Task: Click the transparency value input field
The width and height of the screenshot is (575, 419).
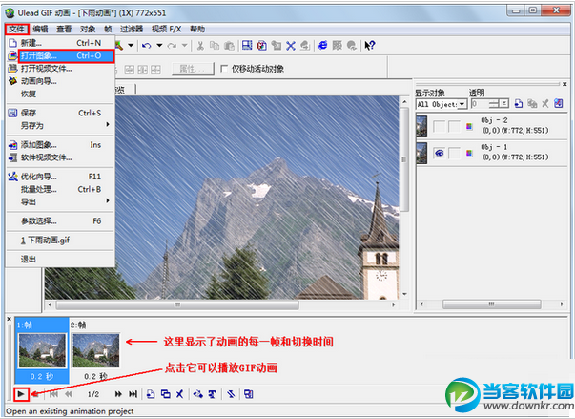Action: (481, 104)
